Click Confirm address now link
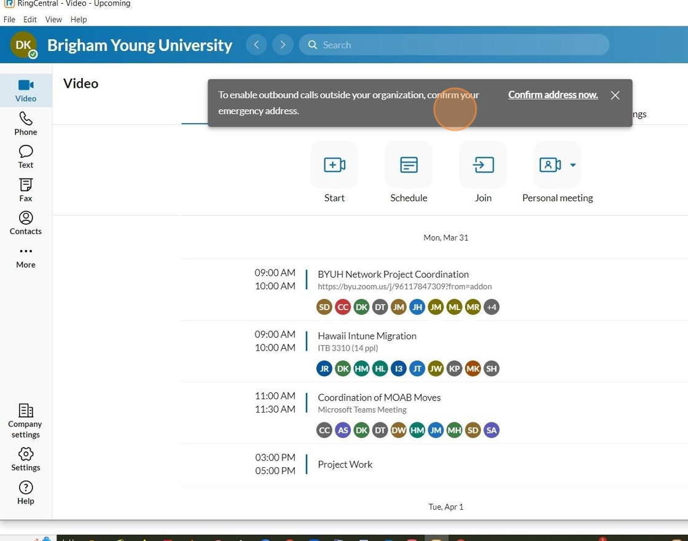688x541 pixels. tap(553, 95)
